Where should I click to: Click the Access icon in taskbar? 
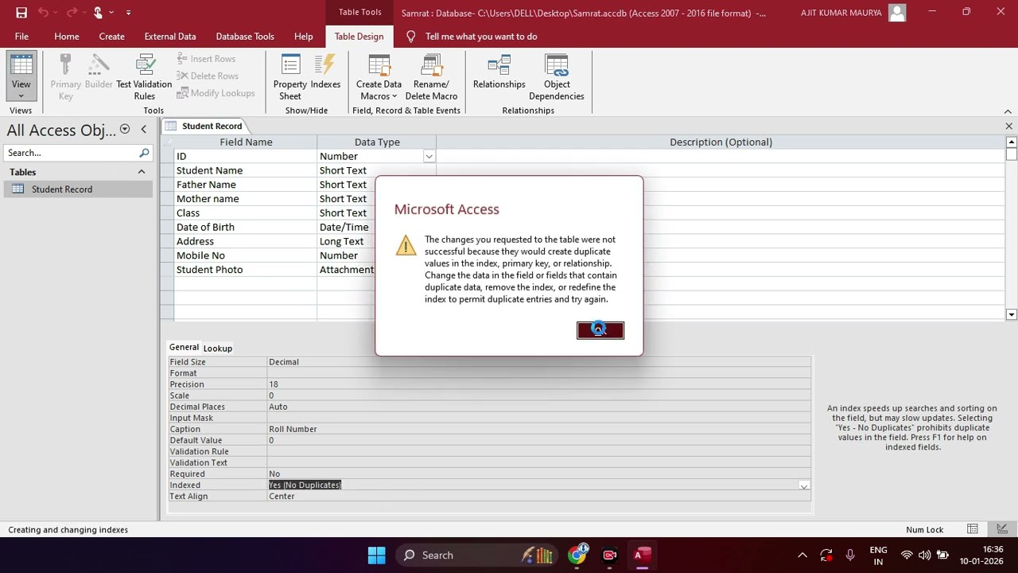tap(642, 555)
